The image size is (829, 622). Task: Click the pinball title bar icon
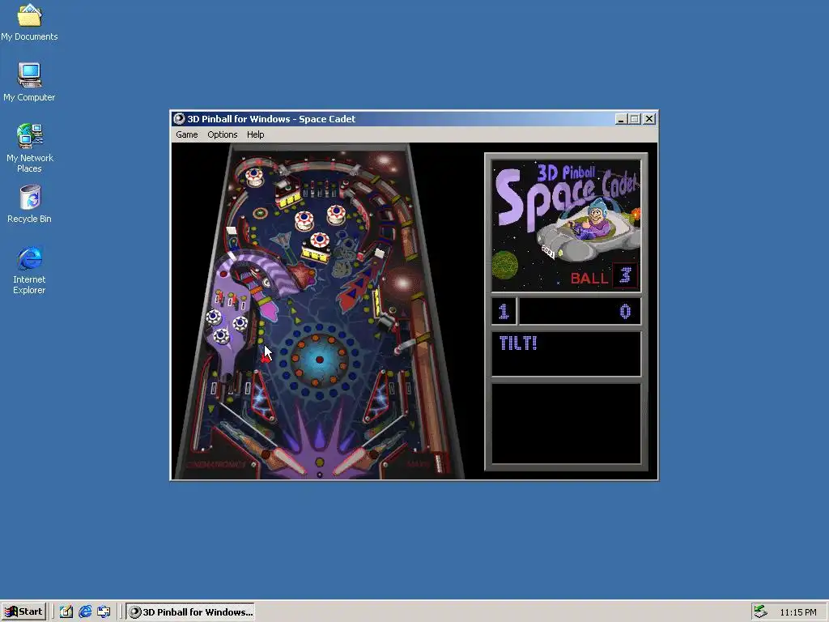click(179, 119)
